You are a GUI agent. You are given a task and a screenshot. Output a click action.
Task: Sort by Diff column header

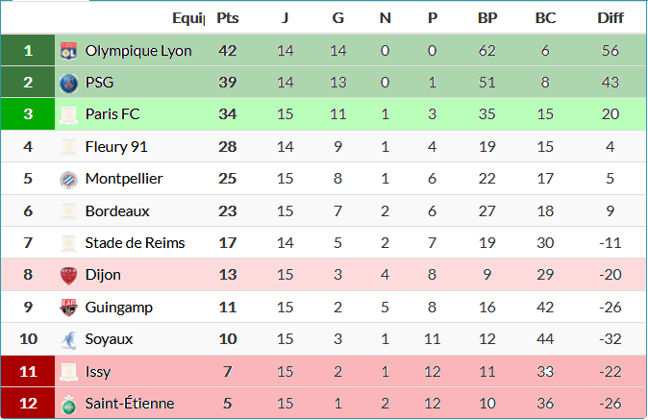(610, 17)
